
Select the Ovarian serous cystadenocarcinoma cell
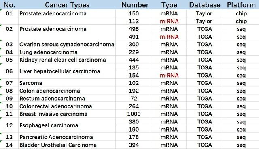pos(67,44)
